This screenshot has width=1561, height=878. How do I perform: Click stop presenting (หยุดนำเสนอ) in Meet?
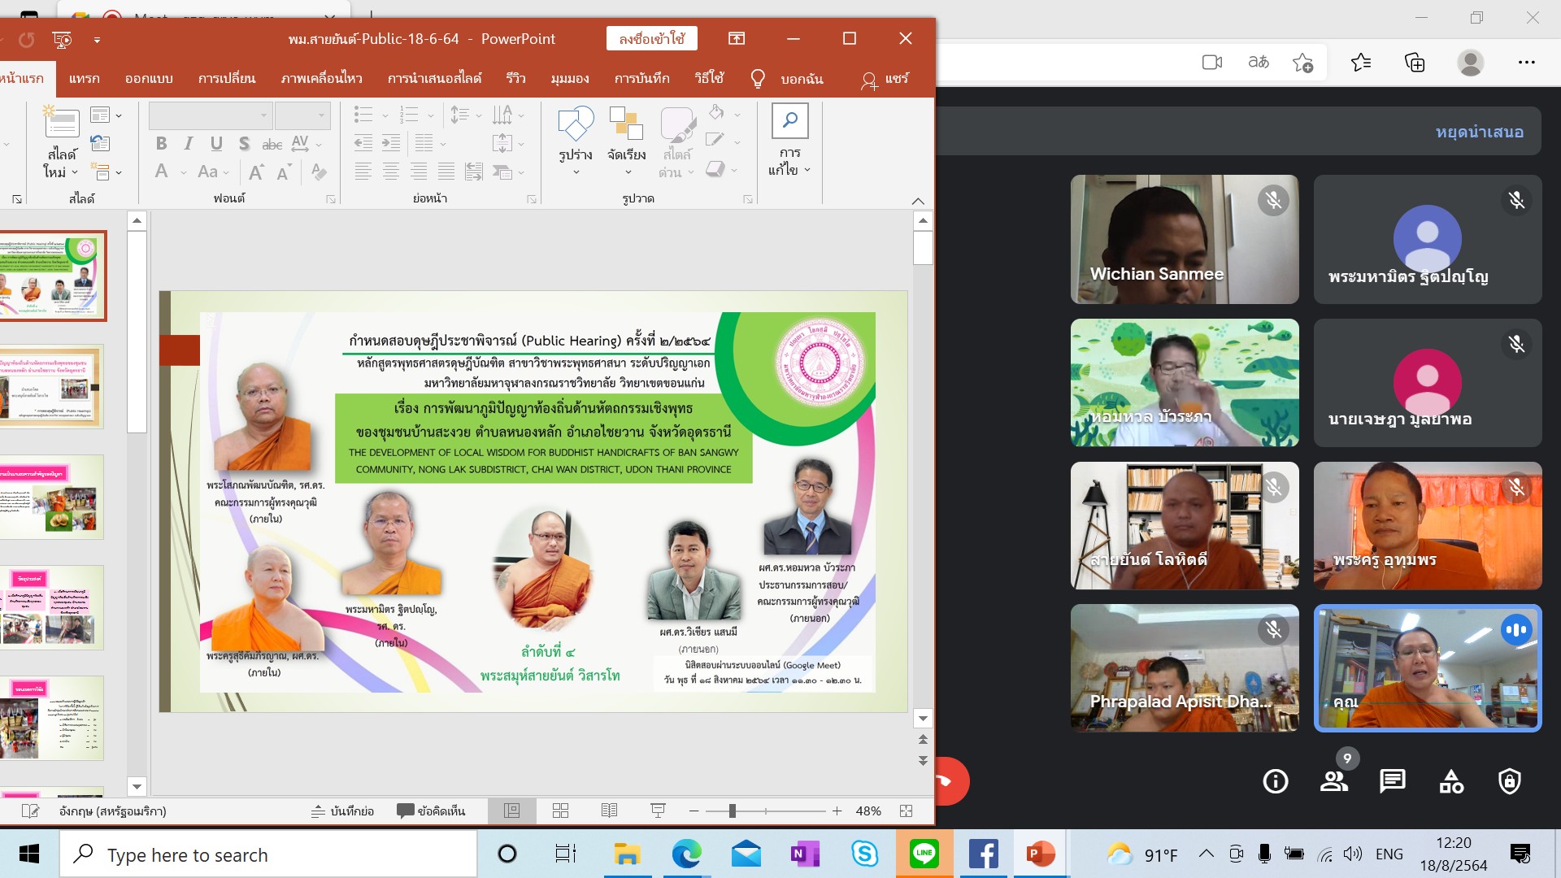[x=1479, y=132]
